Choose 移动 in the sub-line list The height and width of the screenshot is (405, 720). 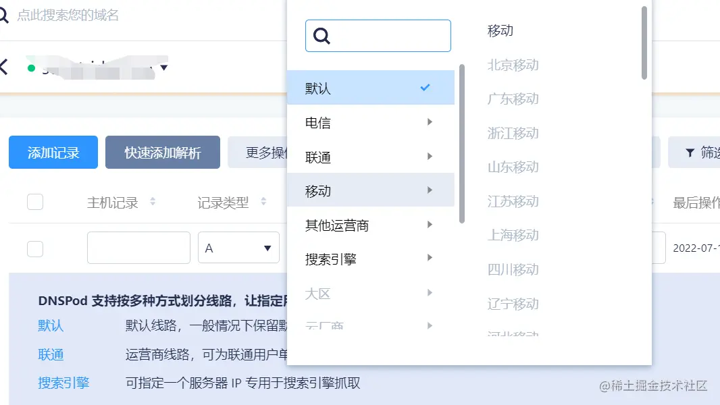pos(500,31)
